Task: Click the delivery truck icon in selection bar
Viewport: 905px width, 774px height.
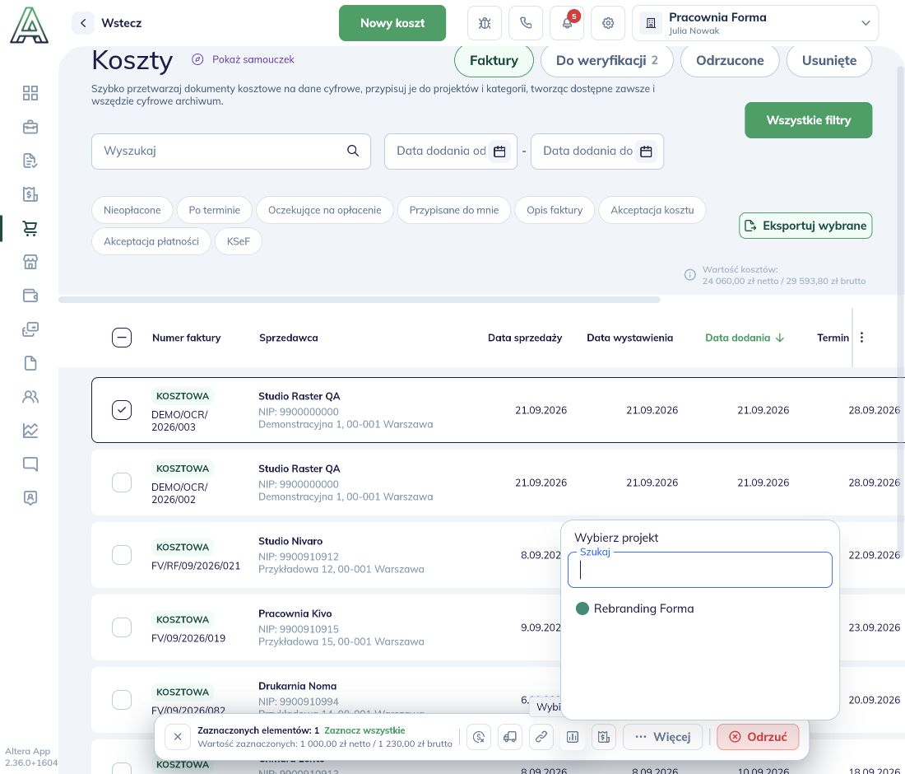Action: click(x=509, y=736)
